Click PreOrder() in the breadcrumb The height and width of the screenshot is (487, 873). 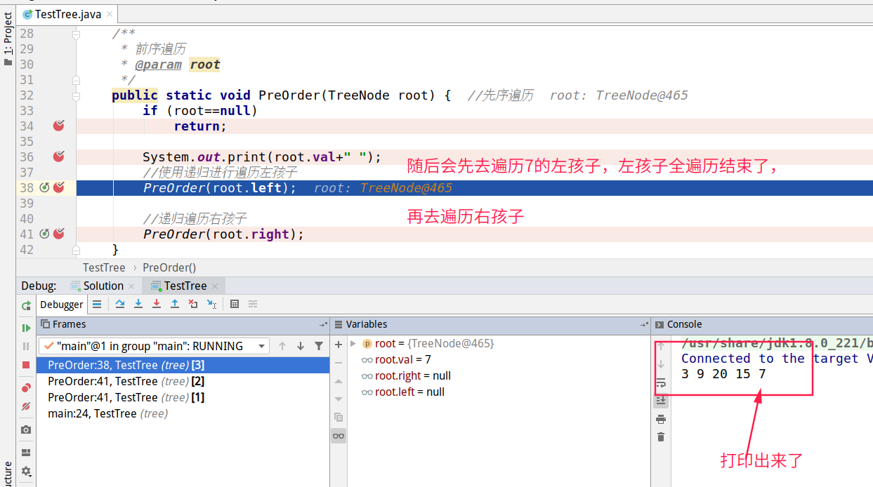(x=169, y=267)
